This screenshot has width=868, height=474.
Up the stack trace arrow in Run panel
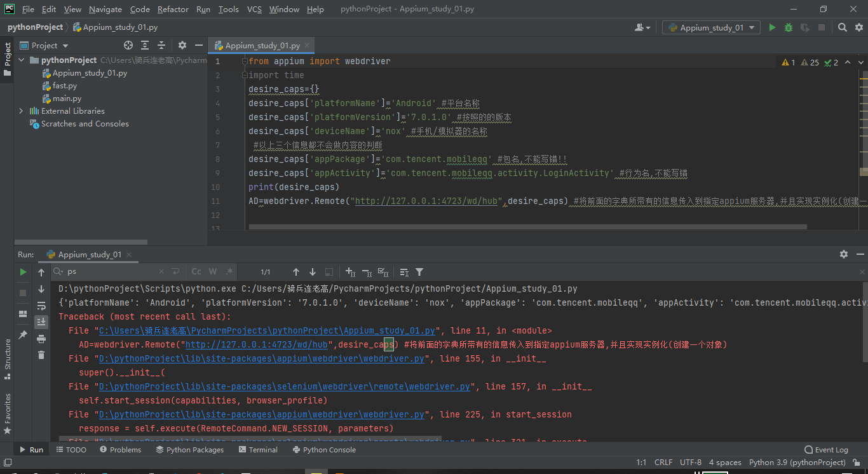41,273
